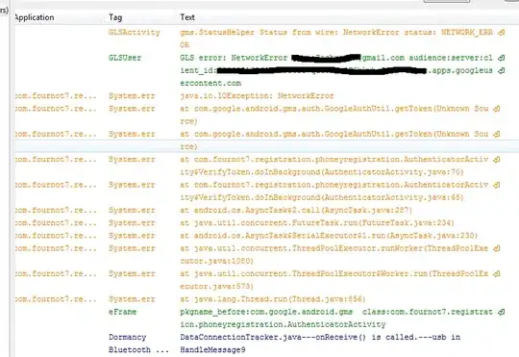Click the GLSUser tag cell

(125, 58)
